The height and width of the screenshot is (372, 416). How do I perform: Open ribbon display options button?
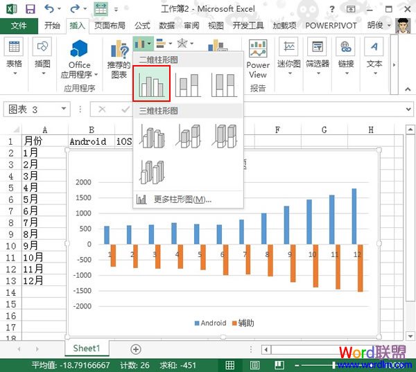click(351, 9)
